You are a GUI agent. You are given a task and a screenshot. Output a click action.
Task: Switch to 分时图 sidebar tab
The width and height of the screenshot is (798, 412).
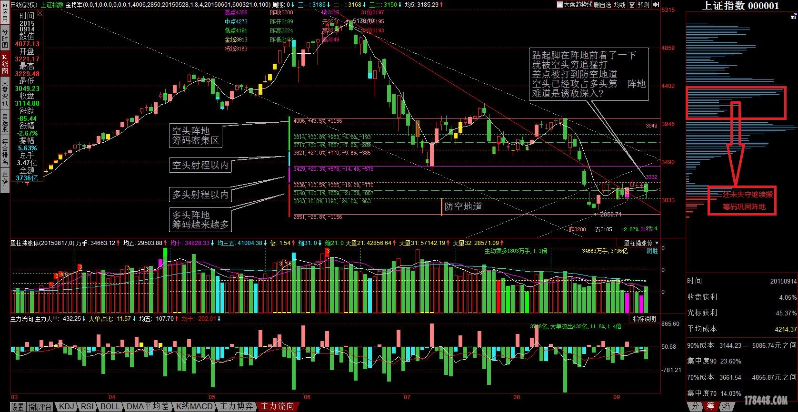click(5, 38)
